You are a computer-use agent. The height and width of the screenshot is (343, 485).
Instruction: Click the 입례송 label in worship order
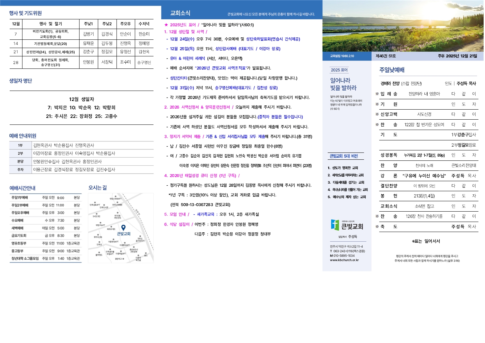point(389,94)
